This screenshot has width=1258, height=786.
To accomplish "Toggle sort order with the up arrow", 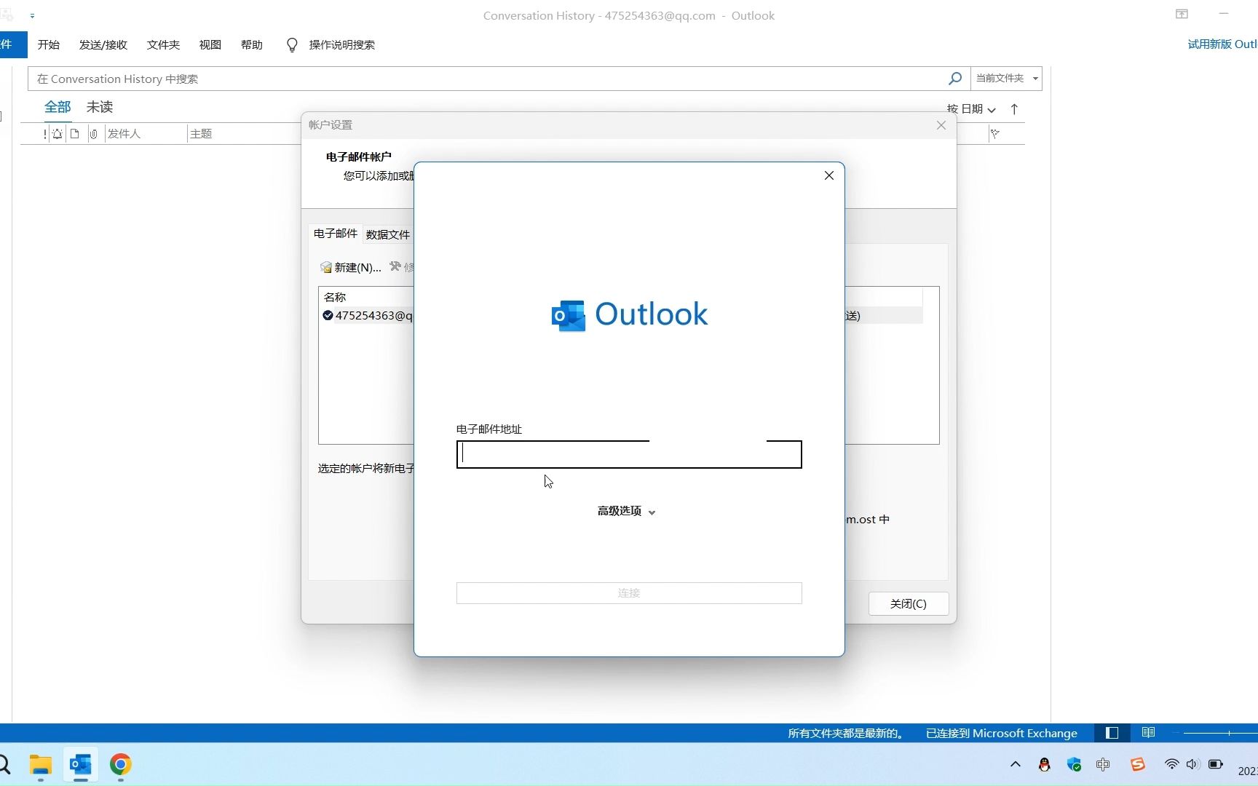I will [1014, 109].
